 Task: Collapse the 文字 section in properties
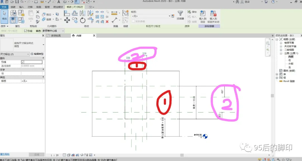tap(43, 69)
